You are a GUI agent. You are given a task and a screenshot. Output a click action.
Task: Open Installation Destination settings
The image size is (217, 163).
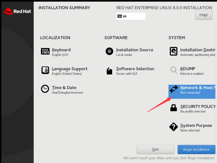(x=198, y=50)
